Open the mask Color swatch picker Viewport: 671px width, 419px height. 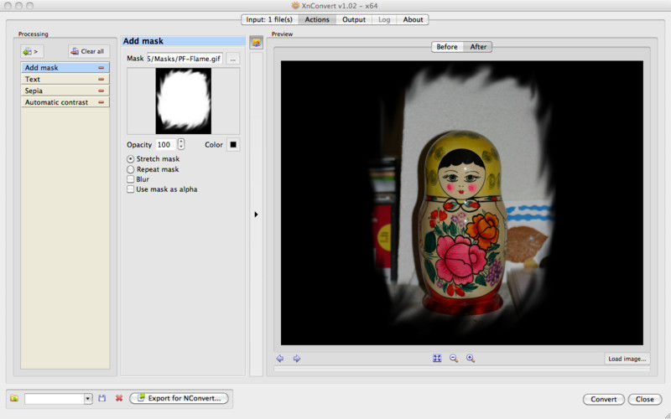point(233,144)
